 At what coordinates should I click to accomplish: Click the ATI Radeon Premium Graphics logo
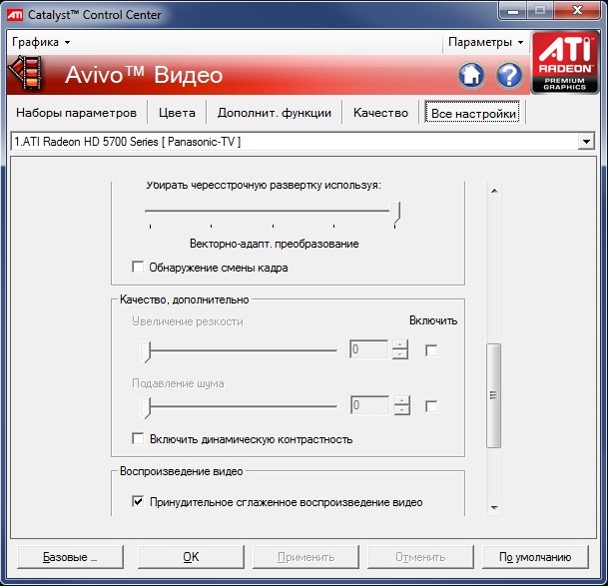click(565, 63)
